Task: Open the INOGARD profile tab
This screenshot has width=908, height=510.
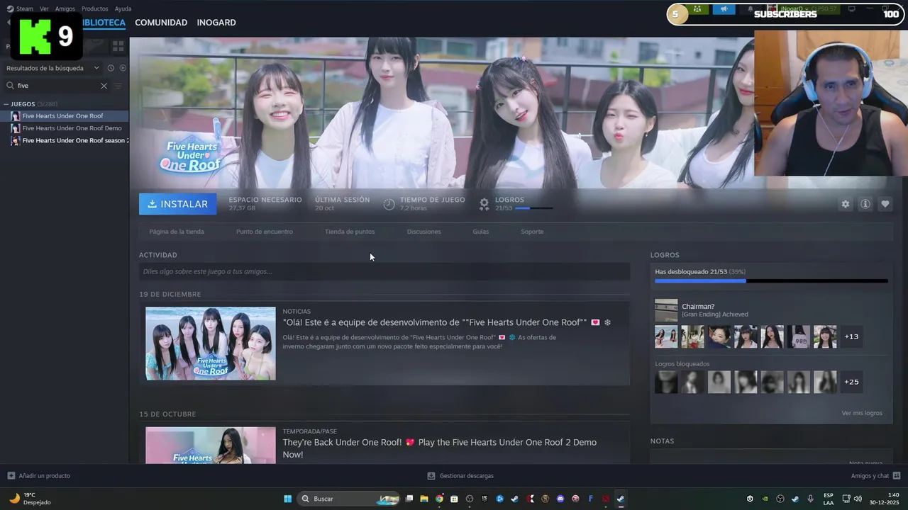Action: tap(216, 23)
